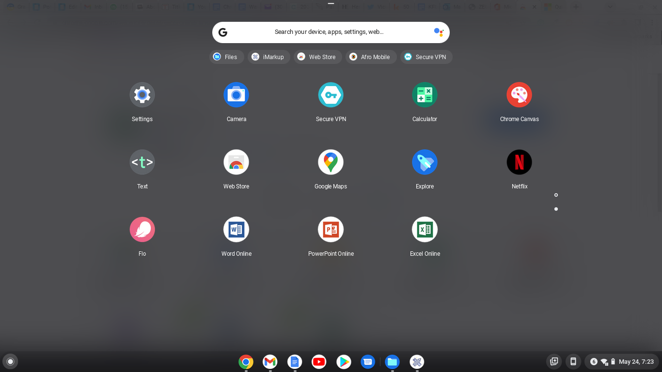Image resolution: width=662 pixels, height=372 pixels.
Task: Open iMarkup from the shelf
Action: pyautogui.click(x=417, y=362)
